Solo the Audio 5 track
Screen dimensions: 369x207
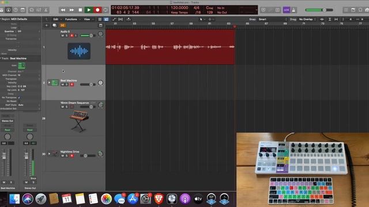(x=67, y=36)
